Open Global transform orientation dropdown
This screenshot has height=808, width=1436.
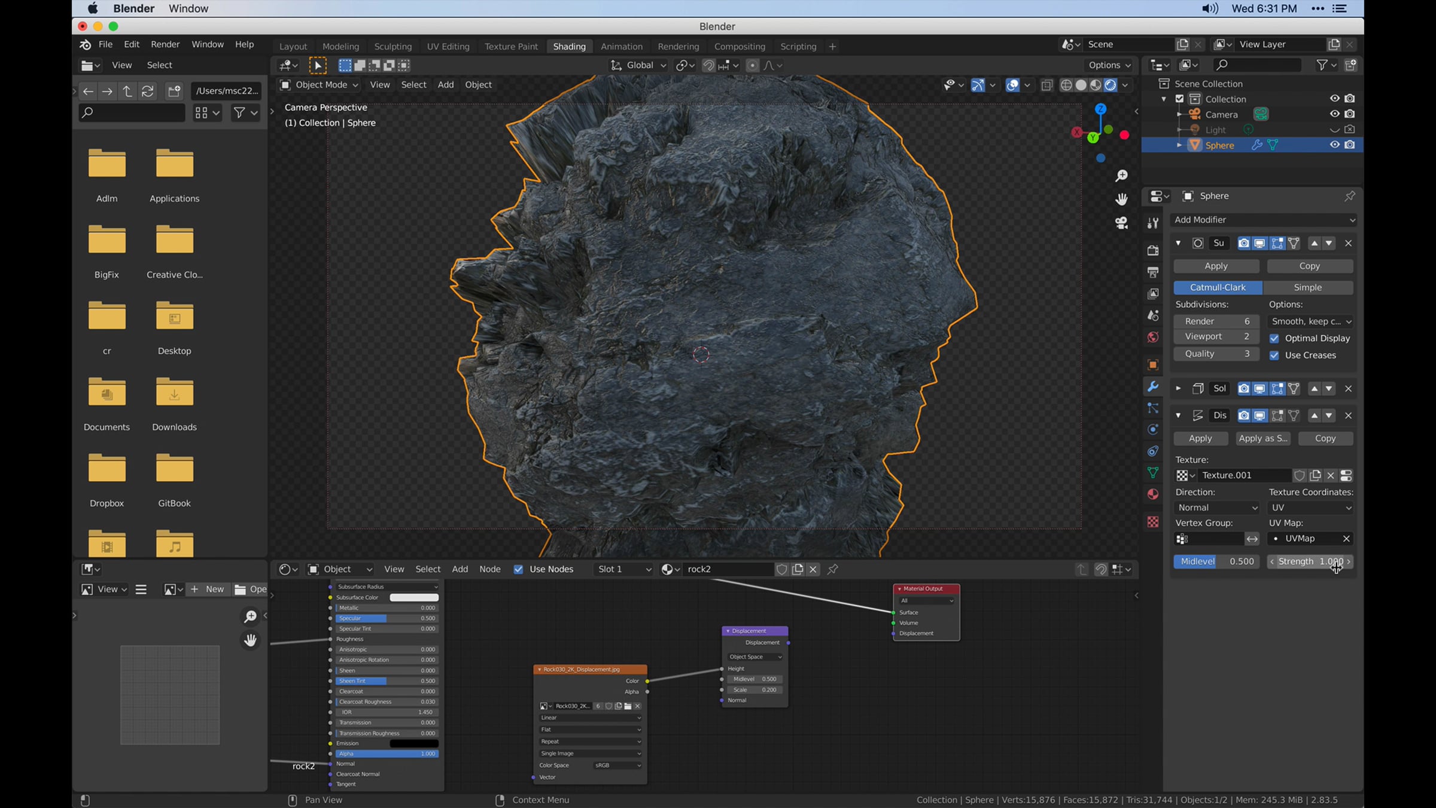638,65
